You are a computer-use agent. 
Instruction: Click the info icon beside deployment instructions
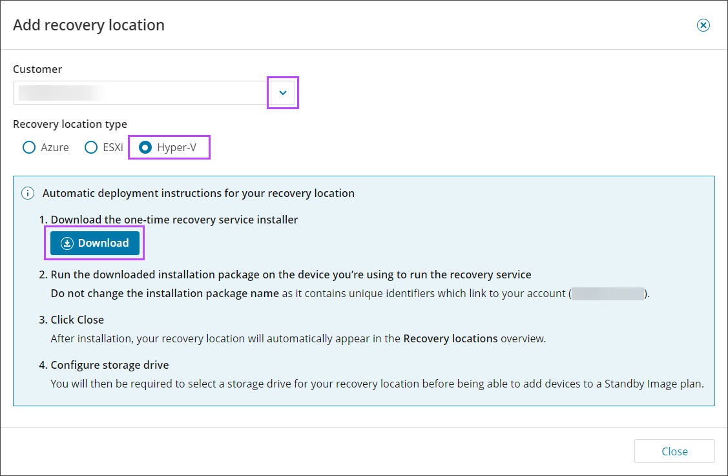(x=28, y=193)
